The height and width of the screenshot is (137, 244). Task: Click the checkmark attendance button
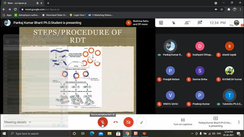tap(141, 122)
